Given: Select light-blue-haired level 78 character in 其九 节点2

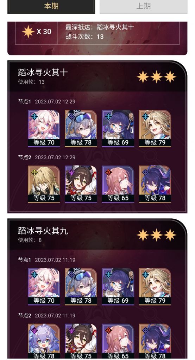Looking at the screenshot, I should tap(44, 342).
